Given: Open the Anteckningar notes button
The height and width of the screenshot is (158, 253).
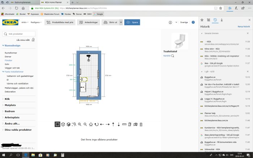Looking at the screenshot, I should 89,22.
